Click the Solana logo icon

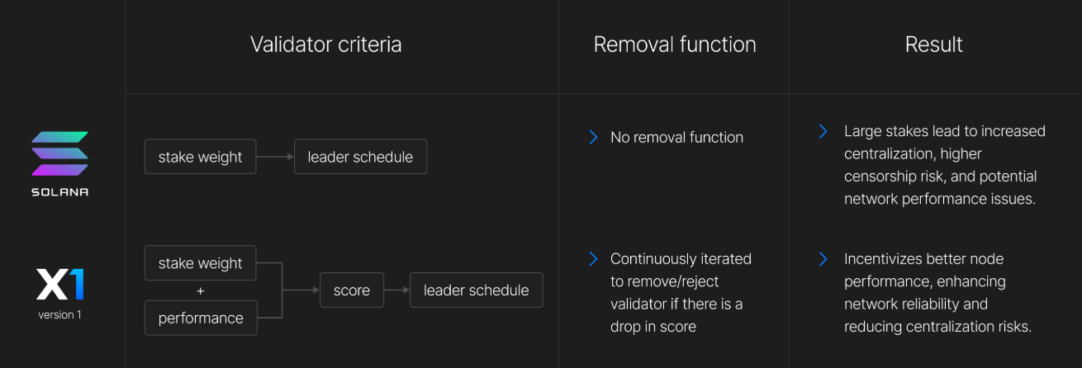pyautogui.click(x=59, y=153)
